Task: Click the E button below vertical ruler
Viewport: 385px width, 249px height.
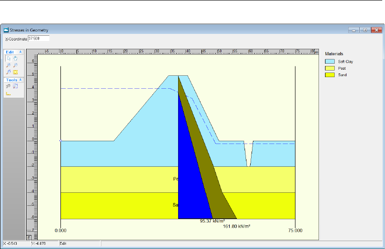Action: [29, 237]
